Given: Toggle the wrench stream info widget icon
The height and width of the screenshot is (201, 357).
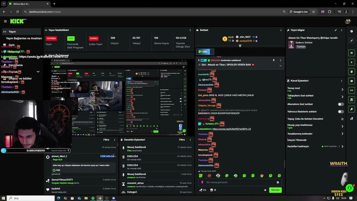Looking at the screenshot, I should (x=351, y=109).
